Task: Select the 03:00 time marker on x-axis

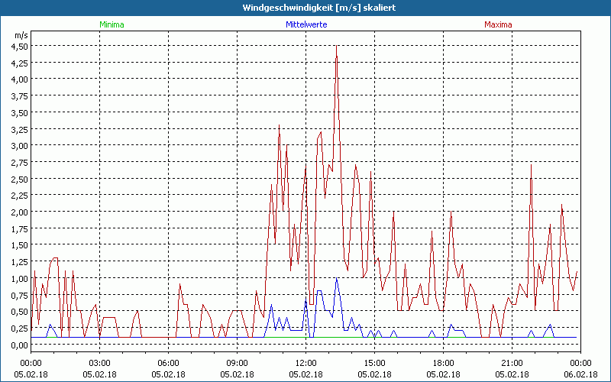Action: (99, 362)
